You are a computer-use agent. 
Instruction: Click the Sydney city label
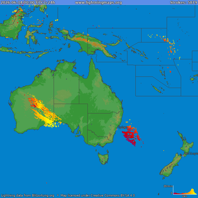click(123, 127)
